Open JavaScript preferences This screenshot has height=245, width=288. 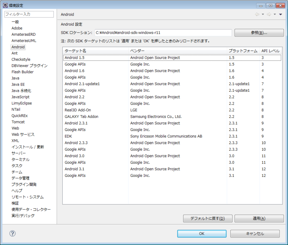(x=21, y=97)
